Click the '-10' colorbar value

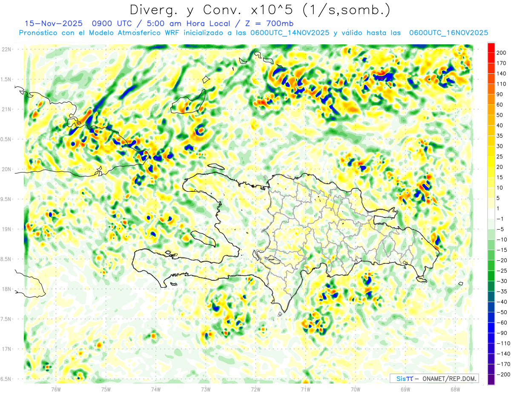(x=501, y=239)
